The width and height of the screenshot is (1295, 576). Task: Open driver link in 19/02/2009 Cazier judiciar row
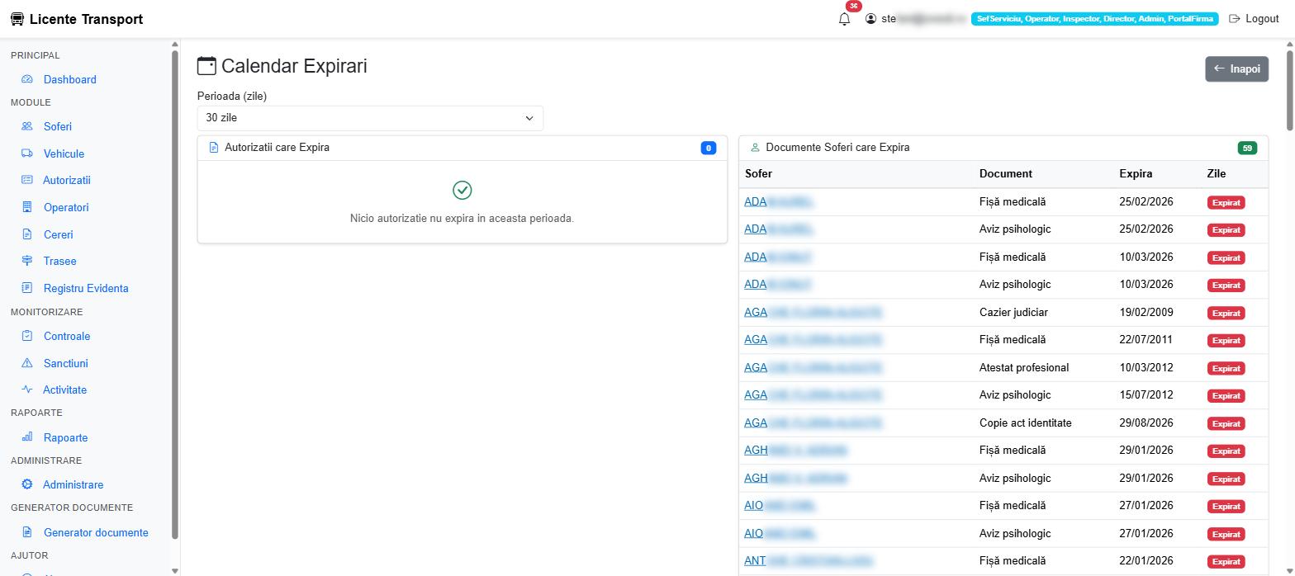[813, 312]
